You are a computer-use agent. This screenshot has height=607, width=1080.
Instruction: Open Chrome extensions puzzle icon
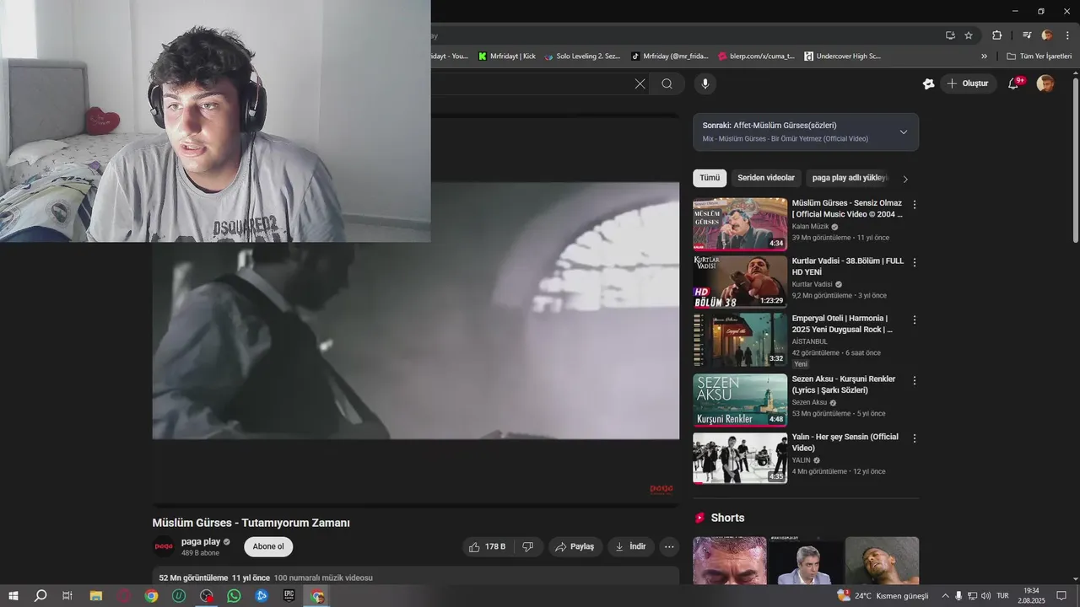[996, 35]
